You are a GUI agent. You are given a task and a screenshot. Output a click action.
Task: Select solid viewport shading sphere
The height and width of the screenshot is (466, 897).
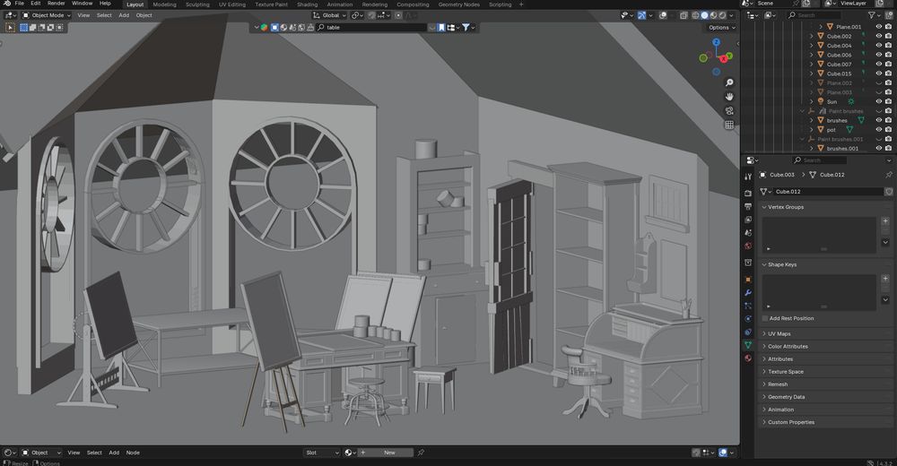coord(704,15)
